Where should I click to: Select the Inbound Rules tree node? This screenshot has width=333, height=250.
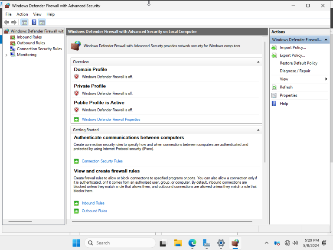29,37
